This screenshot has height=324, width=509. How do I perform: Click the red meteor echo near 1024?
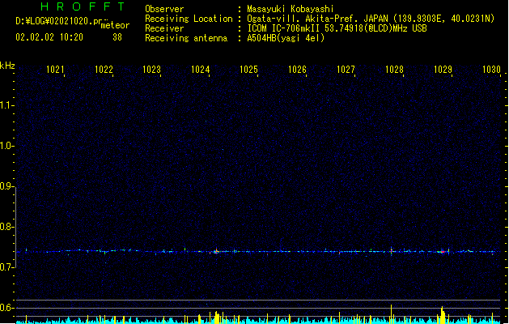coord(216,251)
